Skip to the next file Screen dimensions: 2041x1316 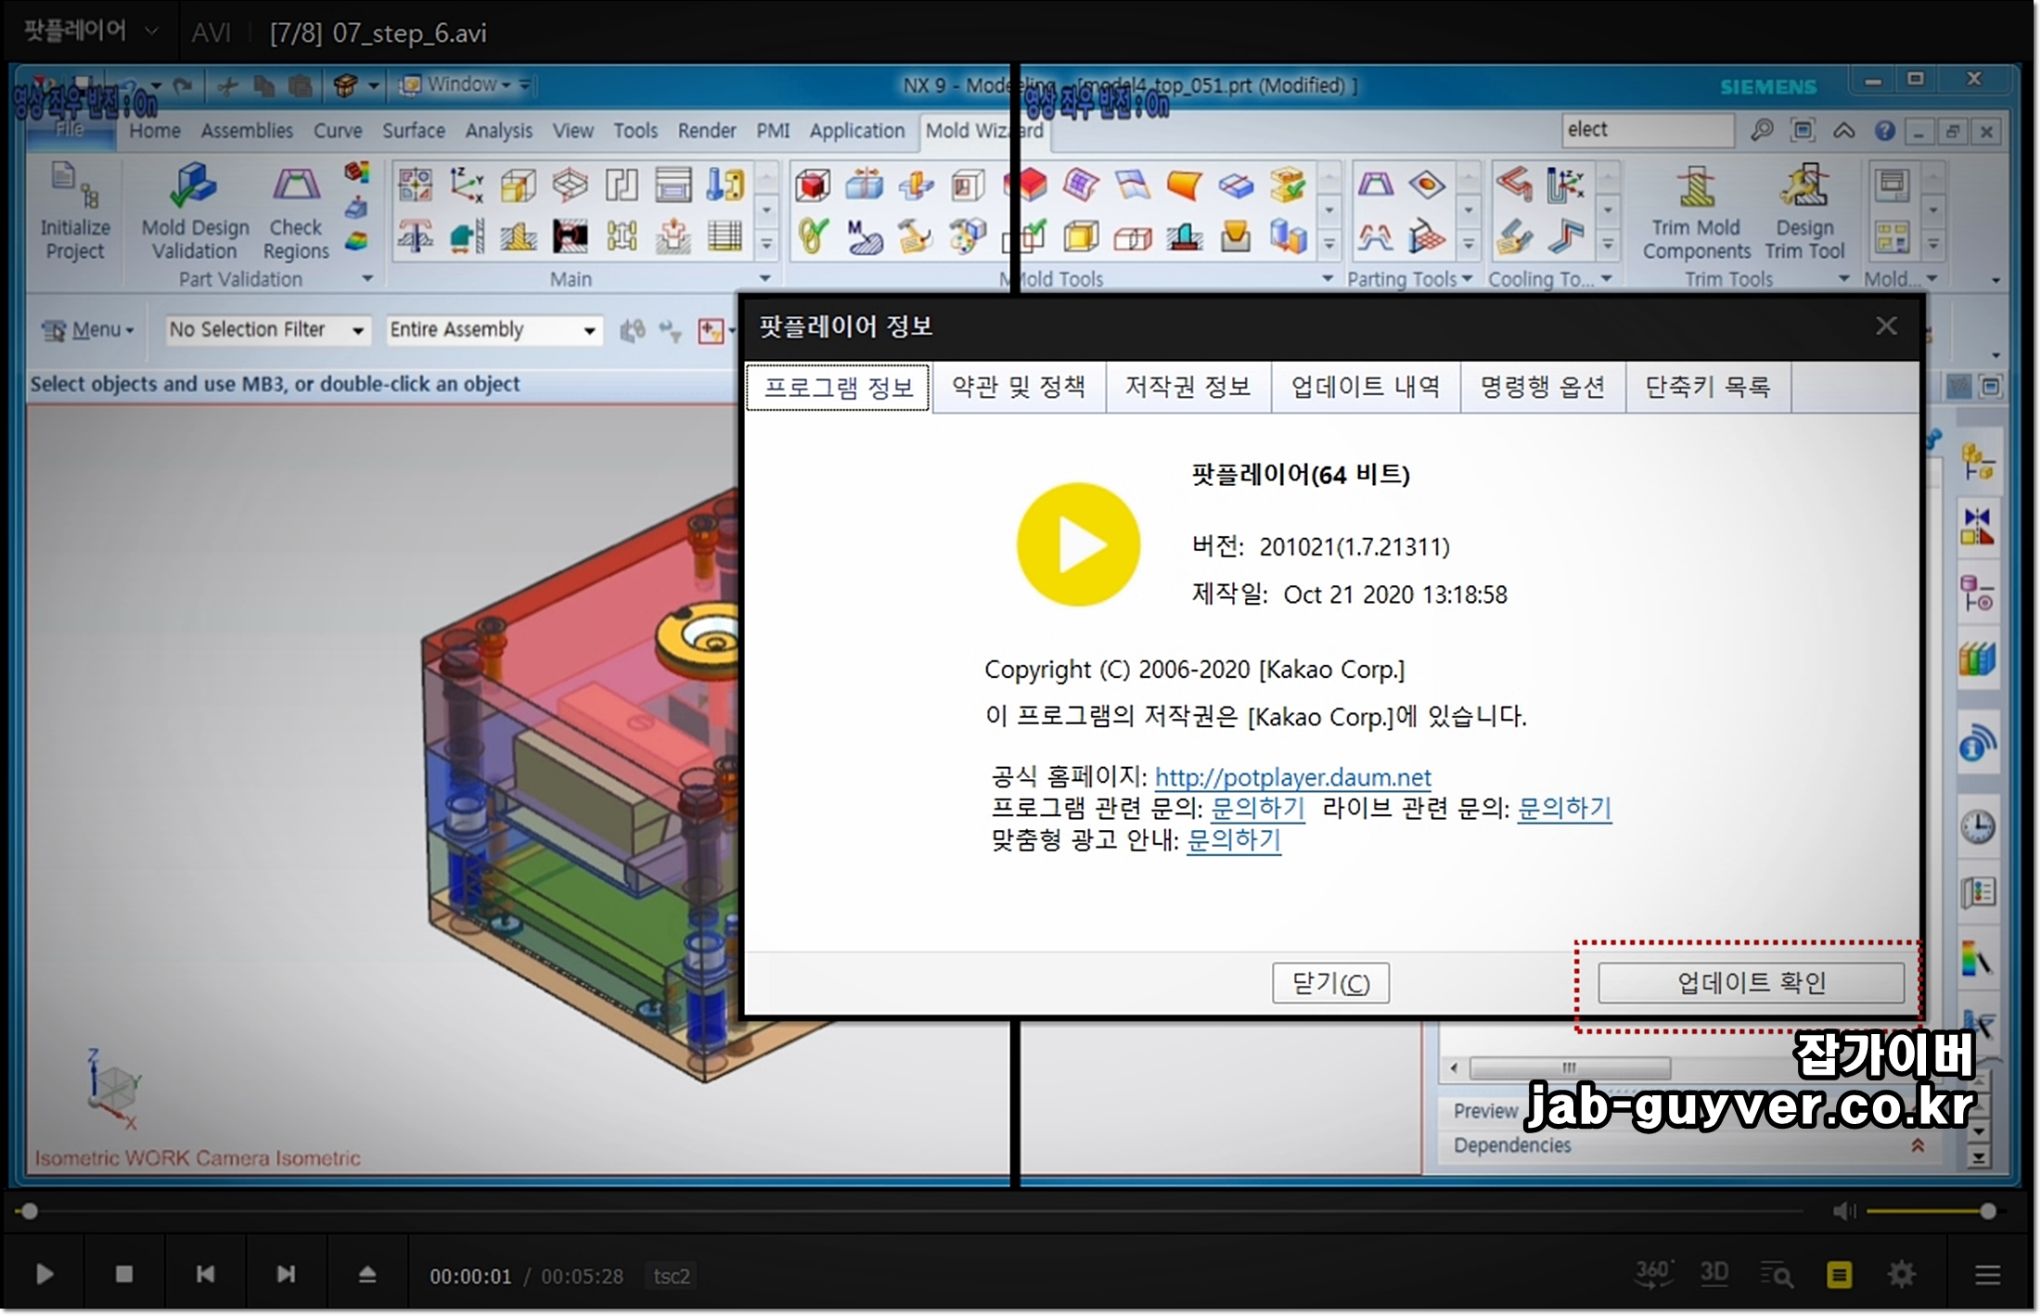point(286,1274)
